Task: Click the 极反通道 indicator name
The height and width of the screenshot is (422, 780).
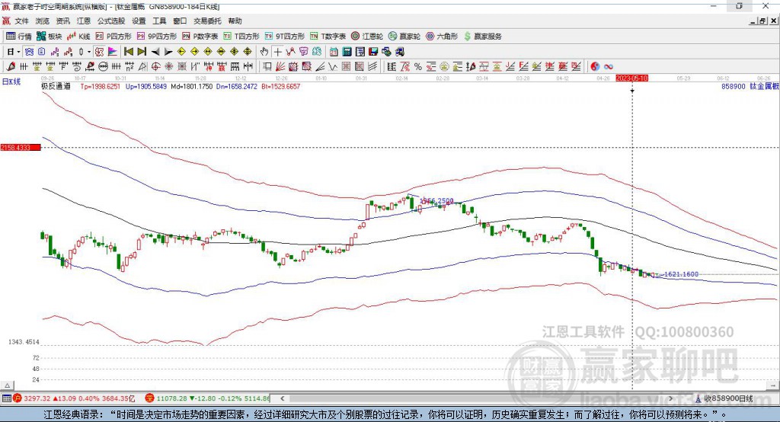Action: point(56,86)
